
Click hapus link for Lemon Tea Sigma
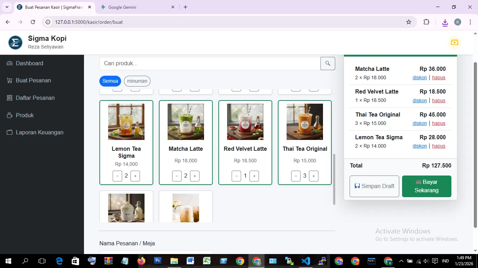click(439, 146)
